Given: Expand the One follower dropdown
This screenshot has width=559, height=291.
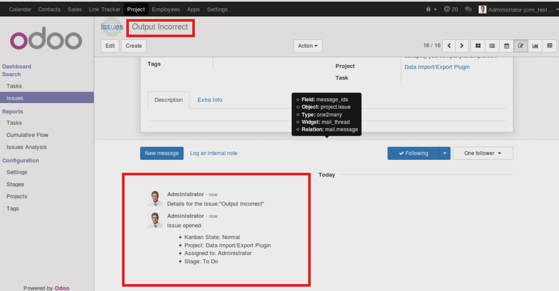Looking at the screenshot, I should coord(483,153).
